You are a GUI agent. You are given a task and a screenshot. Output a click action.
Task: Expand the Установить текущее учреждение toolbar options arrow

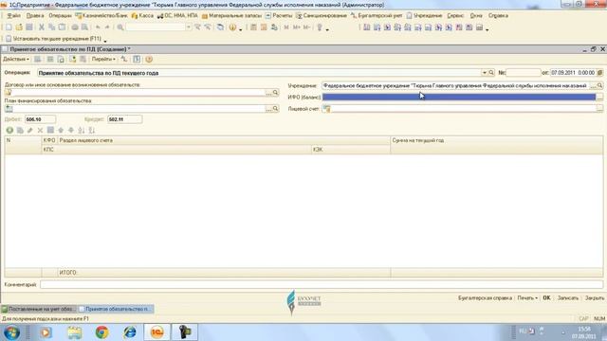105,40
